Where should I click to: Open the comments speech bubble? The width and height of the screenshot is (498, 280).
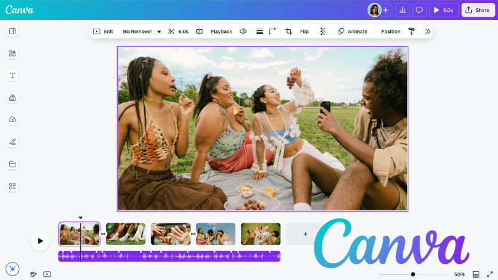(x=419, y=10)
